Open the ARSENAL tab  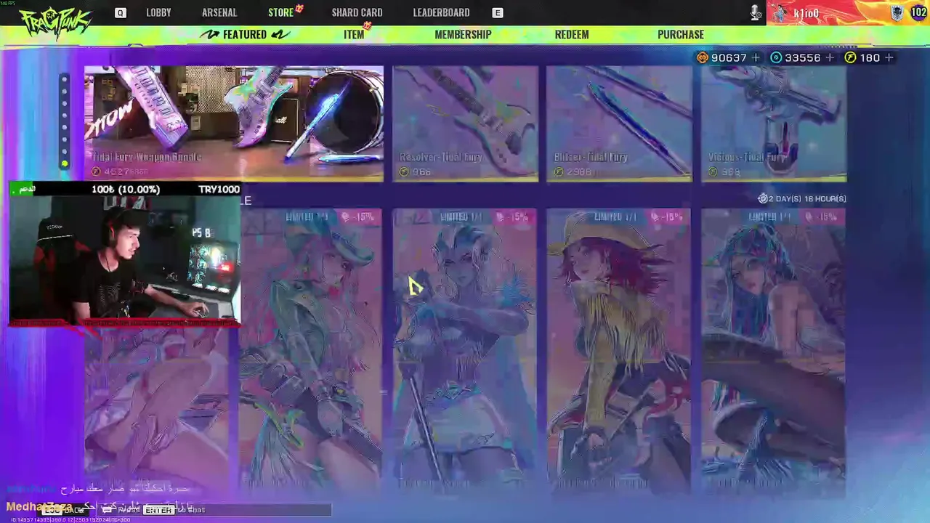coord(219,12)
